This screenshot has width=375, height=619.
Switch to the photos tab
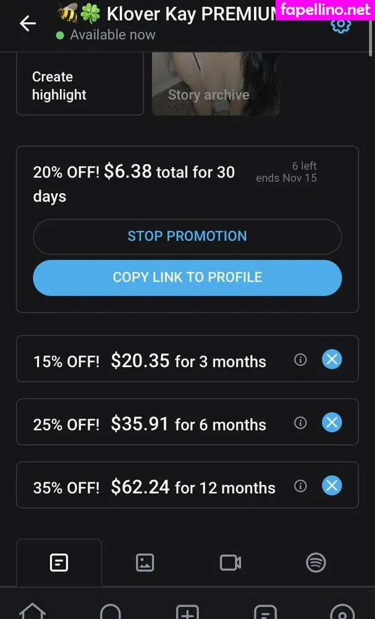pos(145,563)
